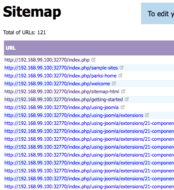Screen dimensions: 174x190
Task: Open the index.php/parks-home link
Action: pos(61,76)
